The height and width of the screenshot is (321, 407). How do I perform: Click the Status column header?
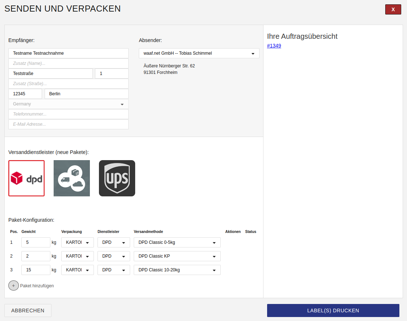click(x=251, y=232)
